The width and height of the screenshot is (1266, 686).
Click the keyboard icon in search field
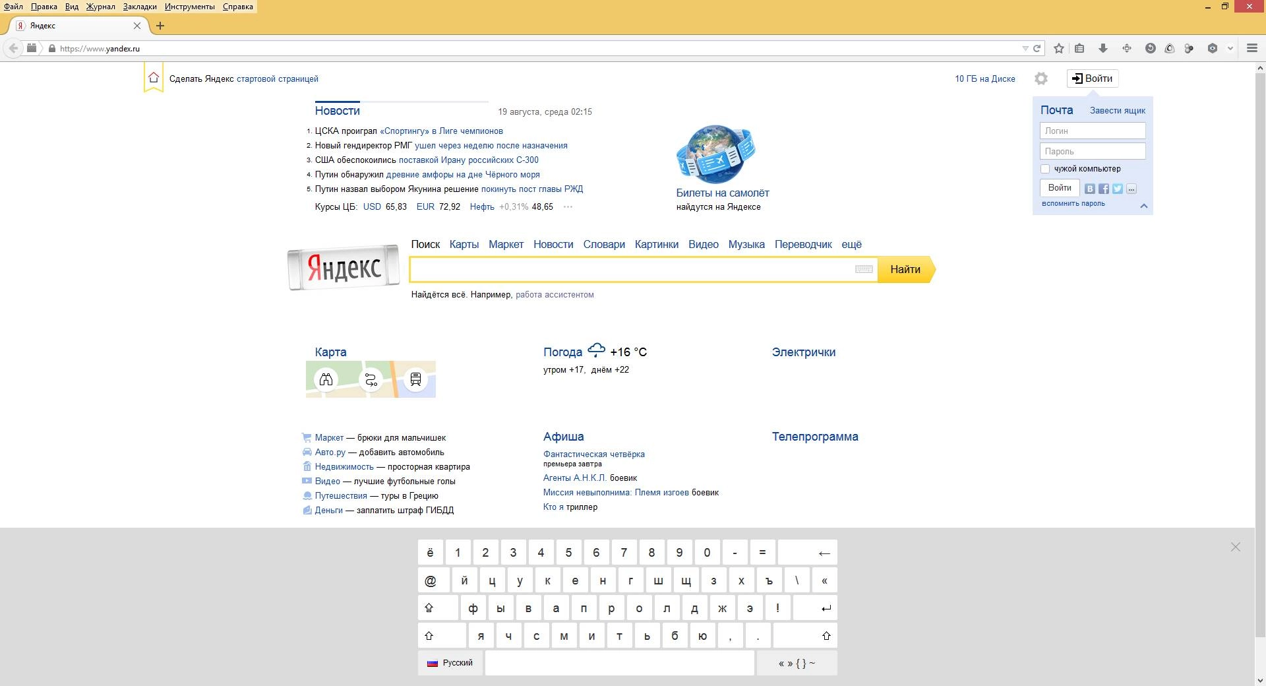coord(864,269)
